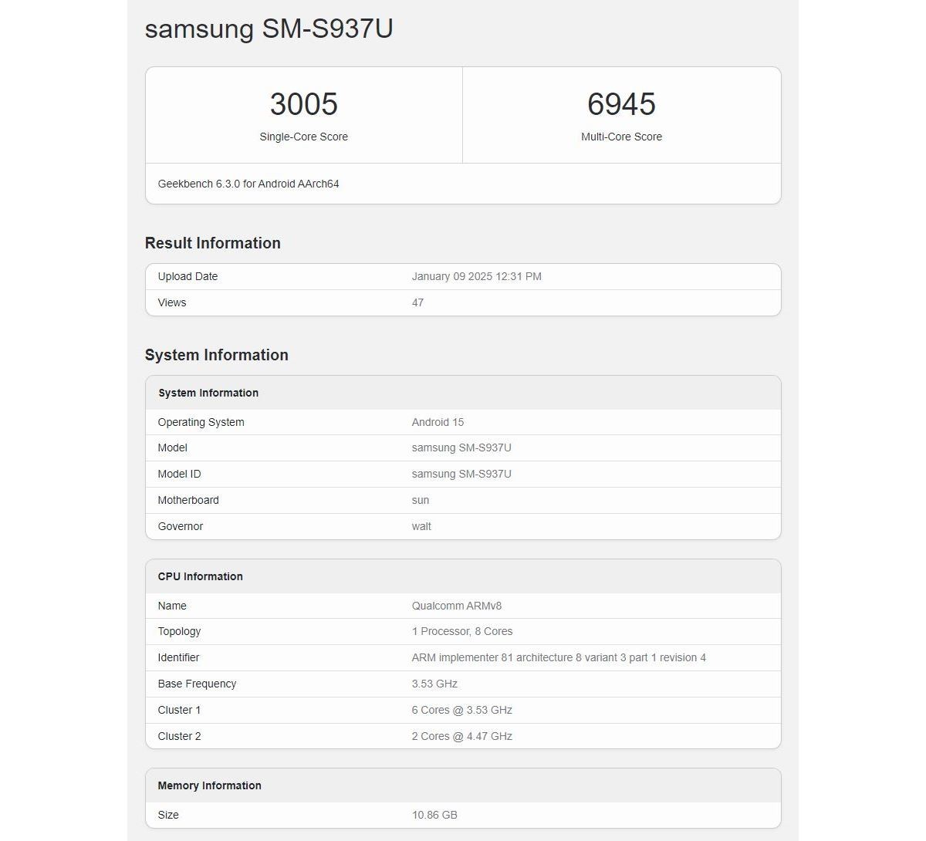926x841 pixels.
Task: Select the Base Frequency 3.53 GHz value
Action: (x=434, y=684)
